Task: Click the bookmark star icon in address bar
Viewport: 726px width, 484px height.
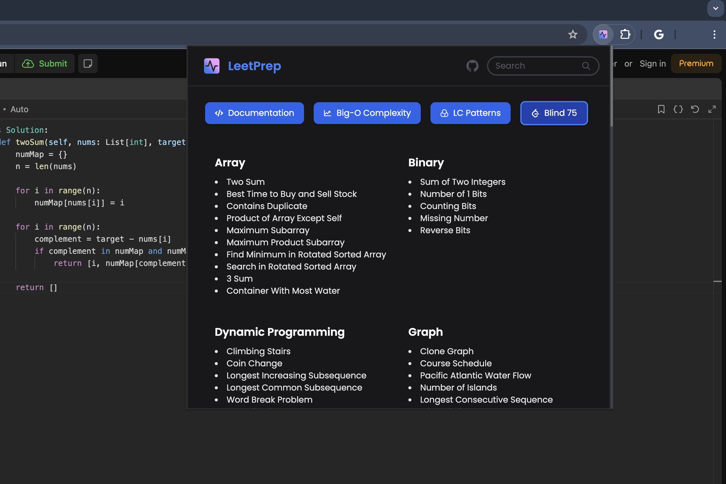Action: pyautogui.click(x=573, y=34)
